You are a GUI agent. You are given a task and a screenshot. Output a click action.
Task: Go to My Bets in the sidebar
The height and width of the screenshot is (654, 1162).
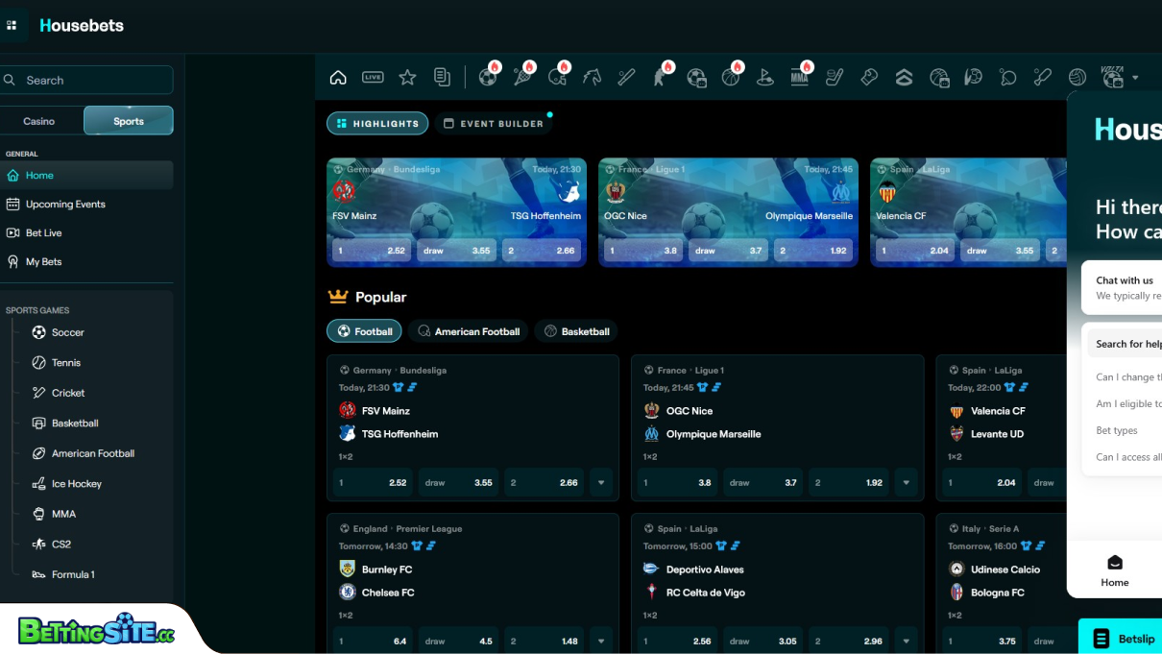coord(44,262)
